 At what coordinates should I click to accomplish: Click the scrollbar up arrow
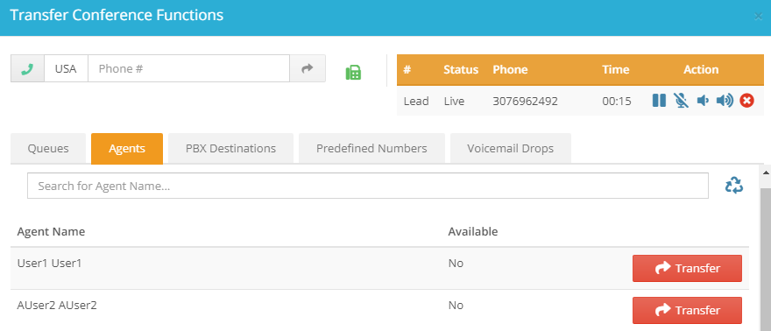766,172
